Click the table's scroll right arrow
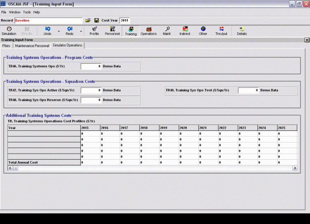310x224 pixels. (x=295, y=168)
